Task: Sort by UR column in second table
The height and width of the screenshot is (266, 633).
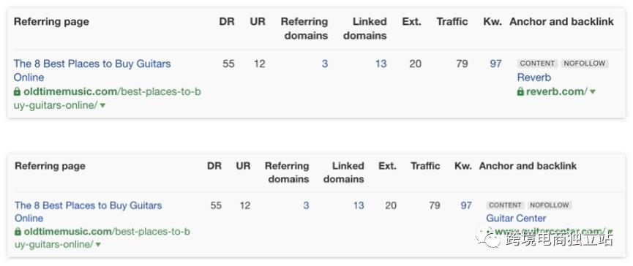Action: pyautogui.click(x=243, y=166)
